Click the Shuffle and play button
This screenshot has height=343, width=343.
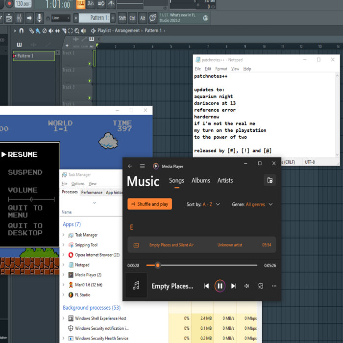(x=149, y=204)
